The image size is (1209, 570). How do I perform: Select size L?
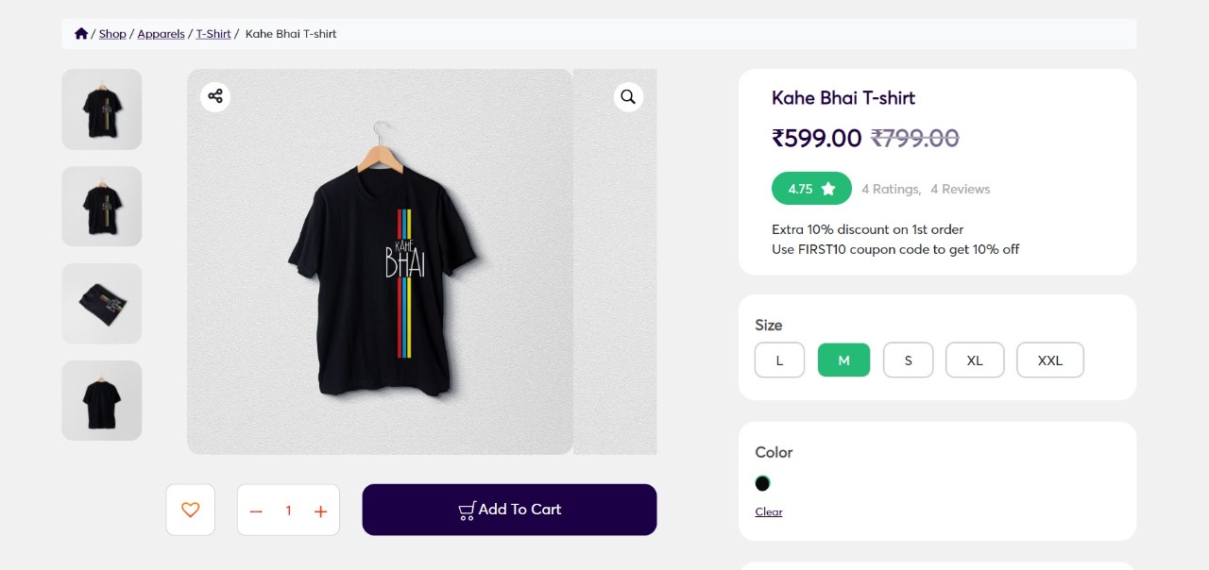tap(779, 360)
